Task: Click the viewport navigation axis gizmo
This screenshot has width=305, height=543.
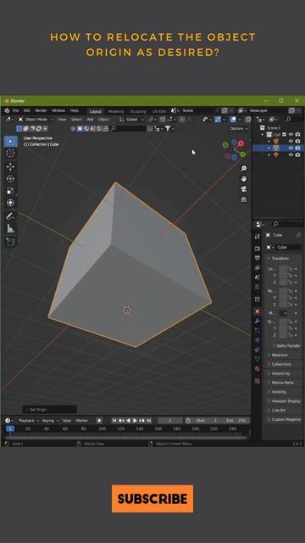Action: [x=234, y=149]
